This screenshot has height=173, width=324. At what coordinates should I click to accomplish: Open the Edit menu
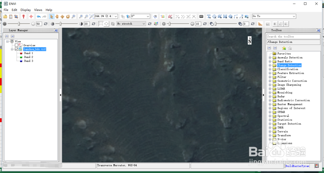15,10
